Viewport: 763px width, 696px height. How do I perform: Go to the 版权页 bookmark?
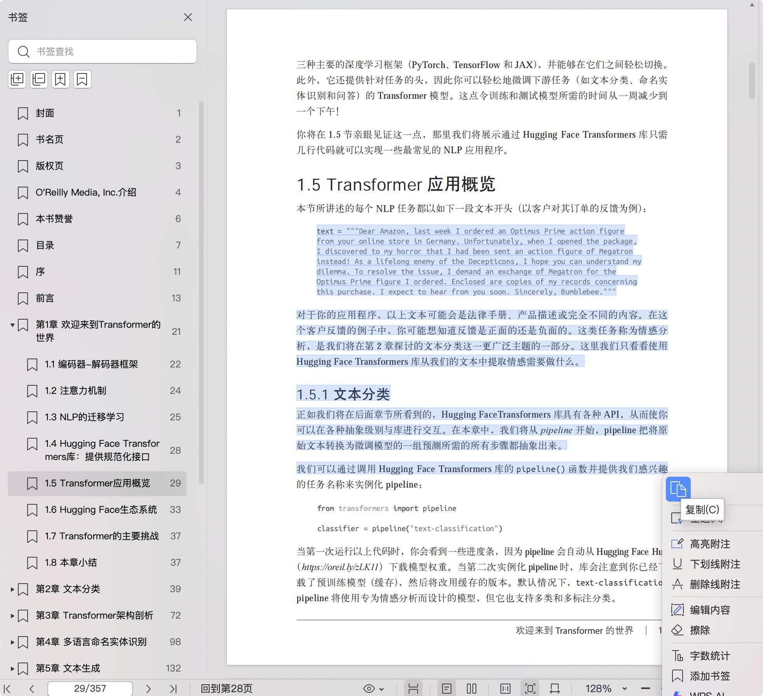[x=97, y=166]
